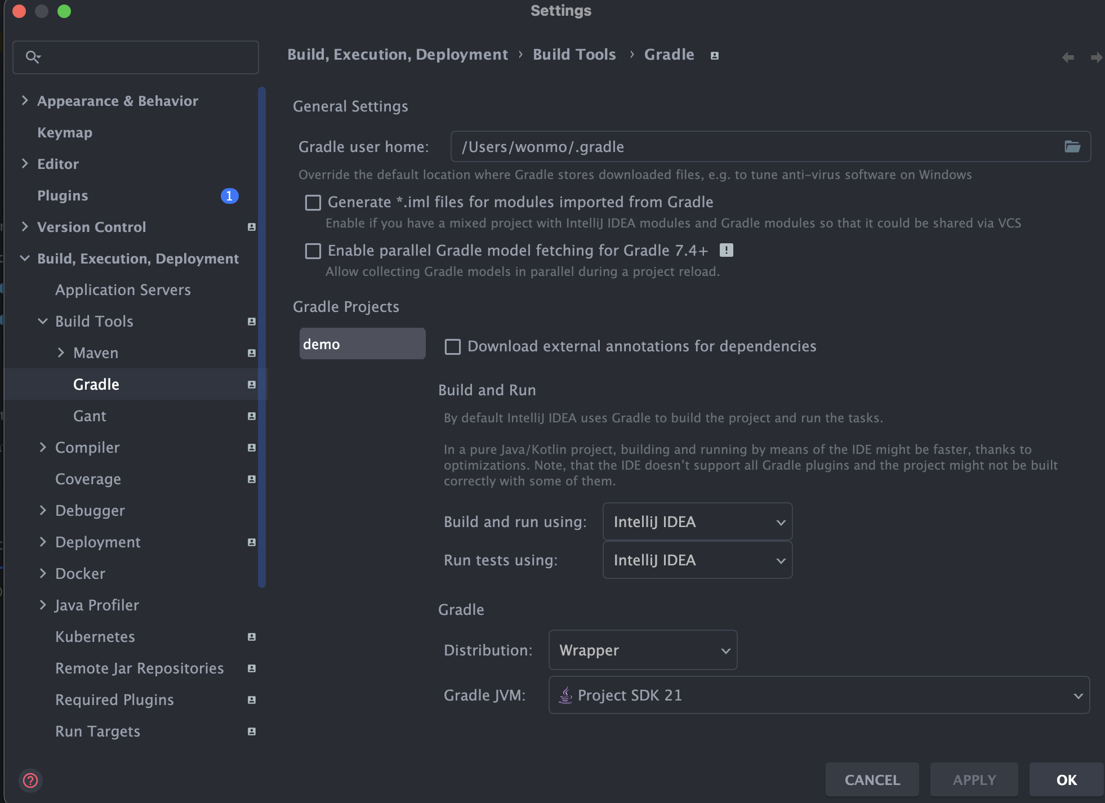
Task: Expand the Maven node
Action: click(61, 353)
